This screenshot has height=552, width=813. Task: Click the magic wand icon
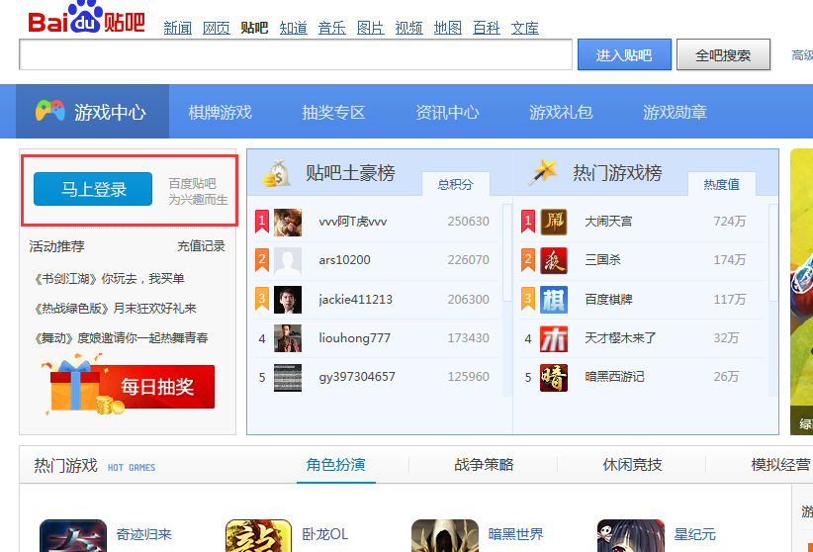(x=543, y=172)
